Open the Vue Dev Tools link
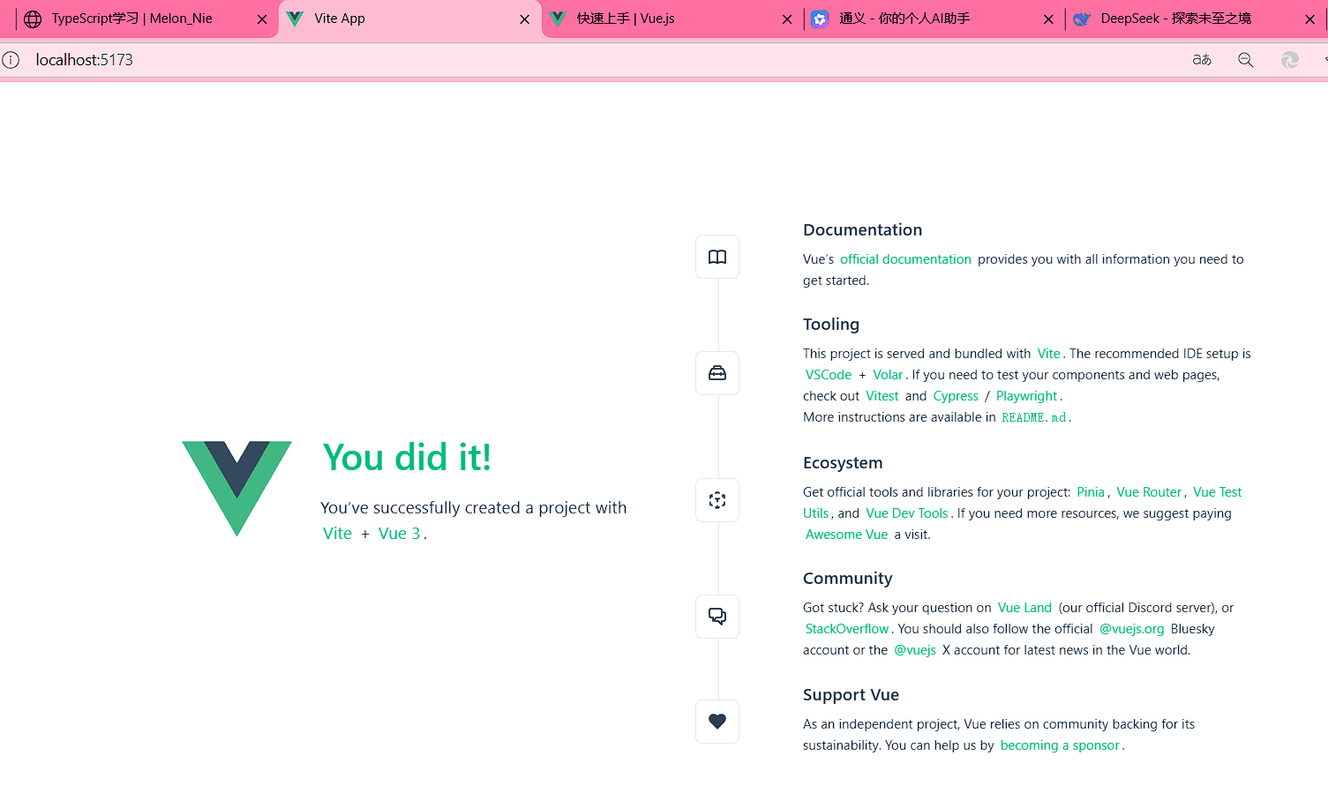 point(907,513)
